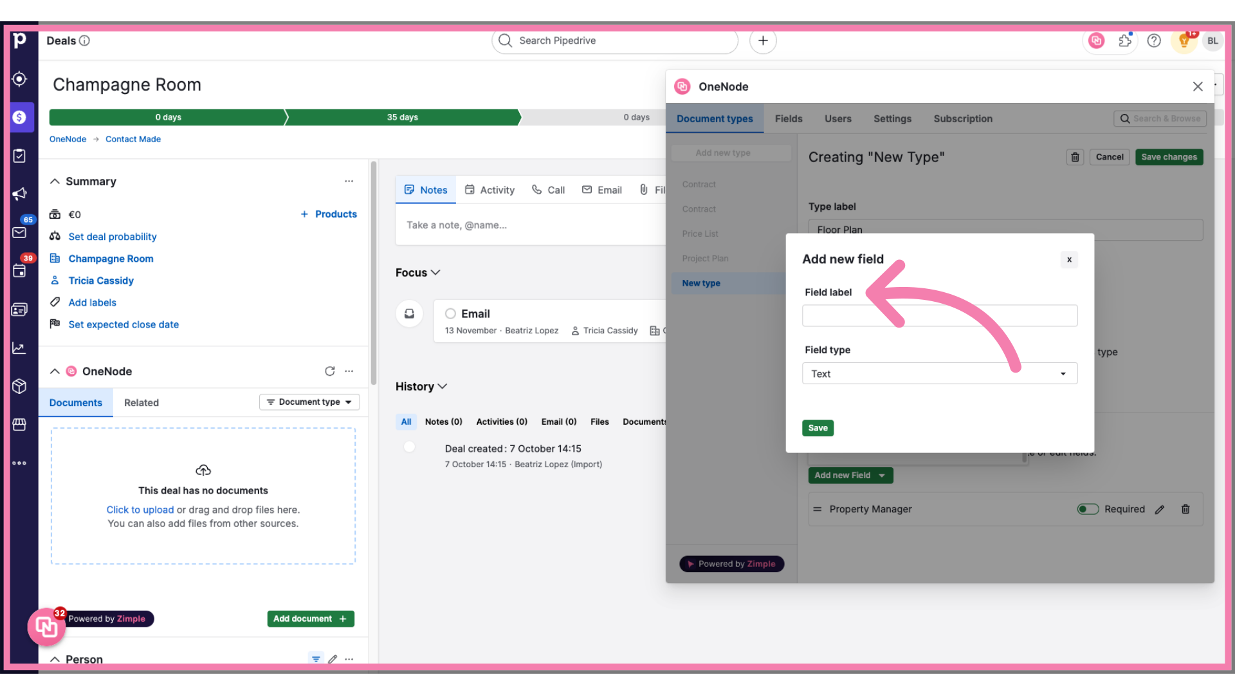Collapse the Summary section
The width and height of the screenshot is (1235, 695).
pyautogui.click(x=55, y=181)
